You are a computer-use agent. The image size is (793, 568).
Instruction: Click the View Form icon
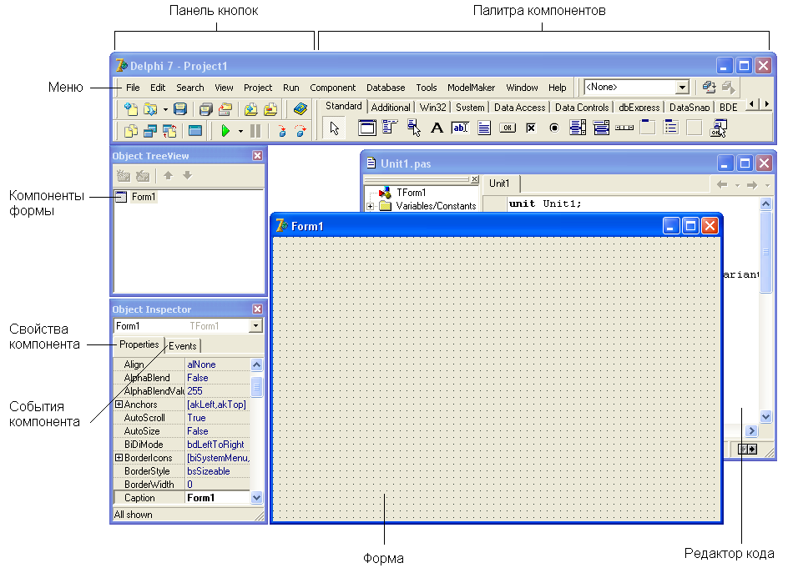click(150, 131)
